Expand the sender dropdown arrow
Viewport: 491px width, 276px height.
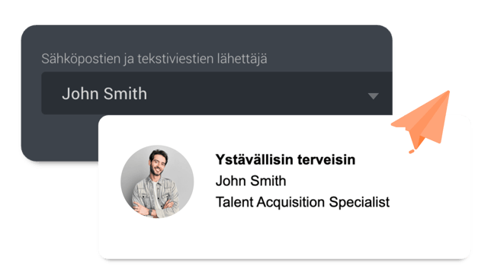[373, 96]
